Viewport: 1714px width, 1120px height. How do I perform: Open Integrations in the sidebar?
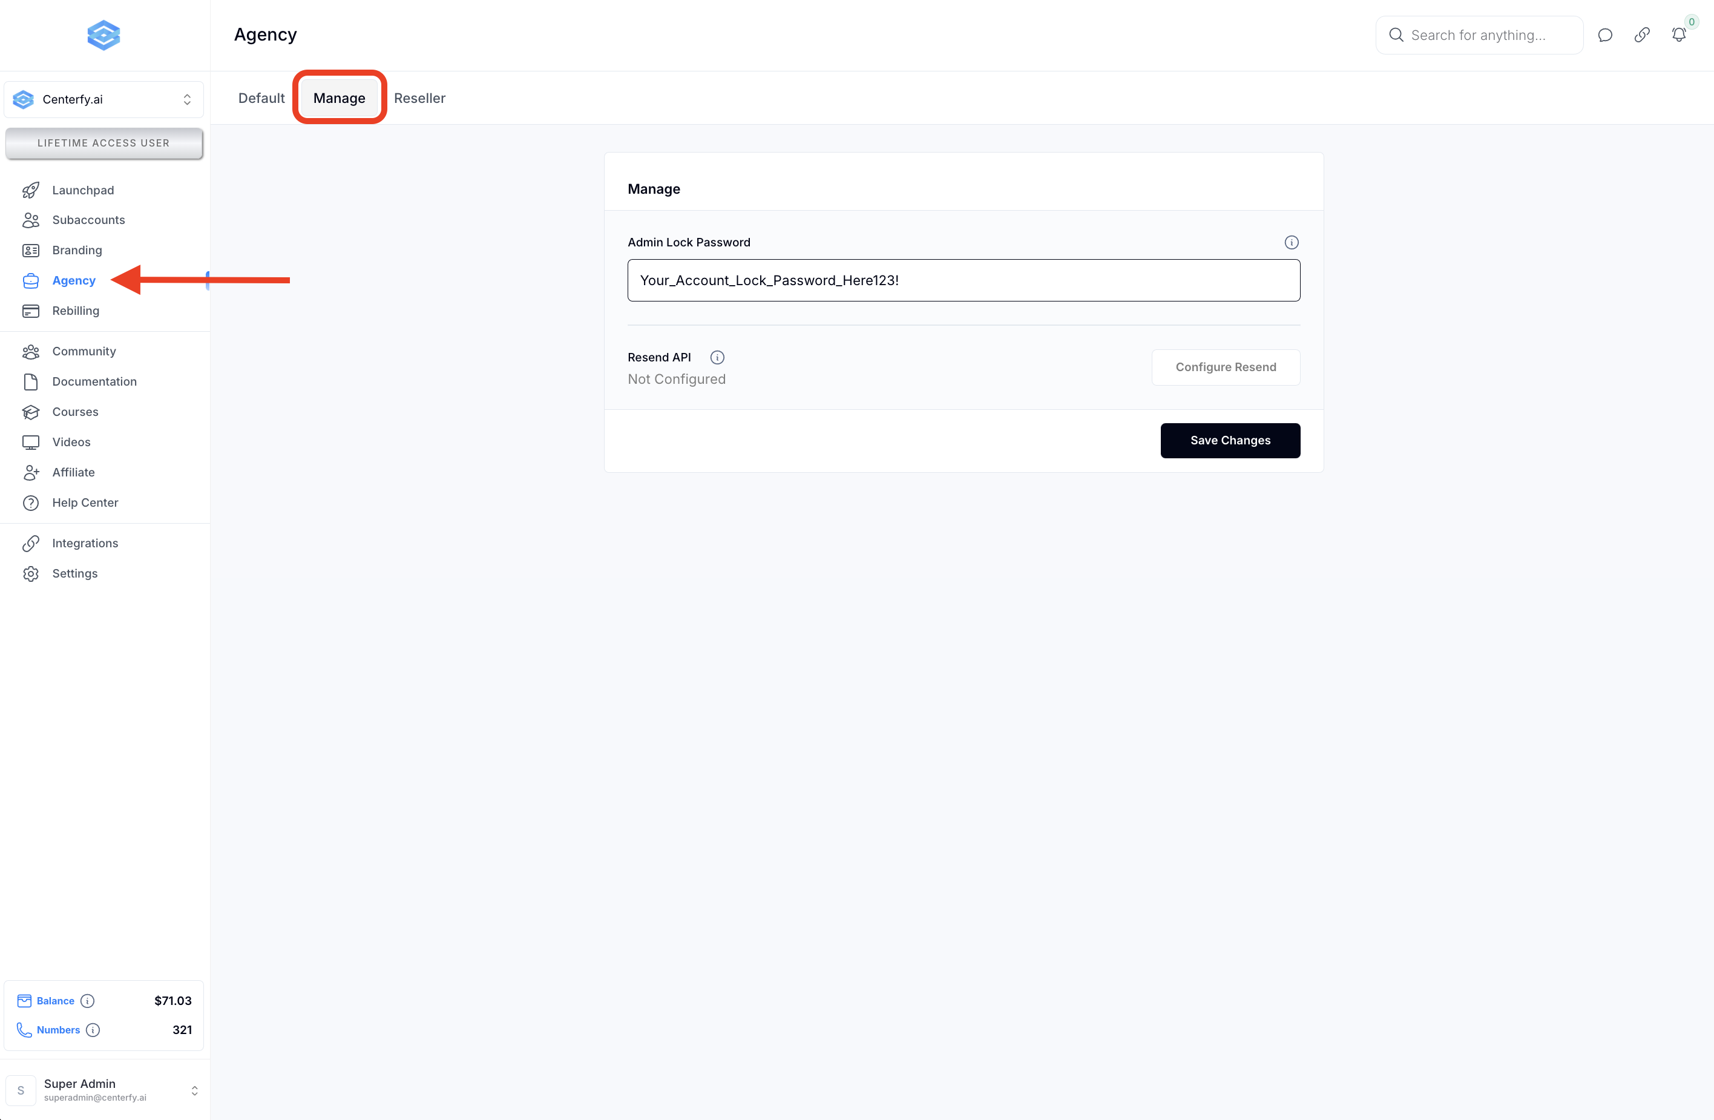[85, 543]
